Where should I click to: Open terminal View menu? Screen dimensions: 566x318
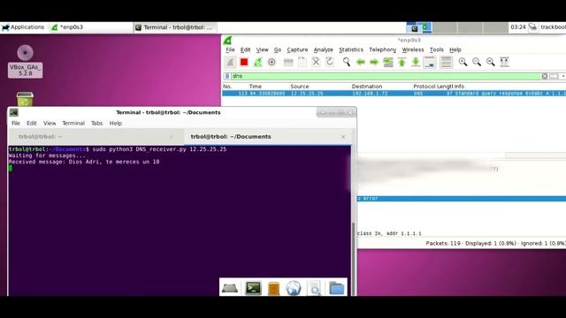tap(50, 124)
